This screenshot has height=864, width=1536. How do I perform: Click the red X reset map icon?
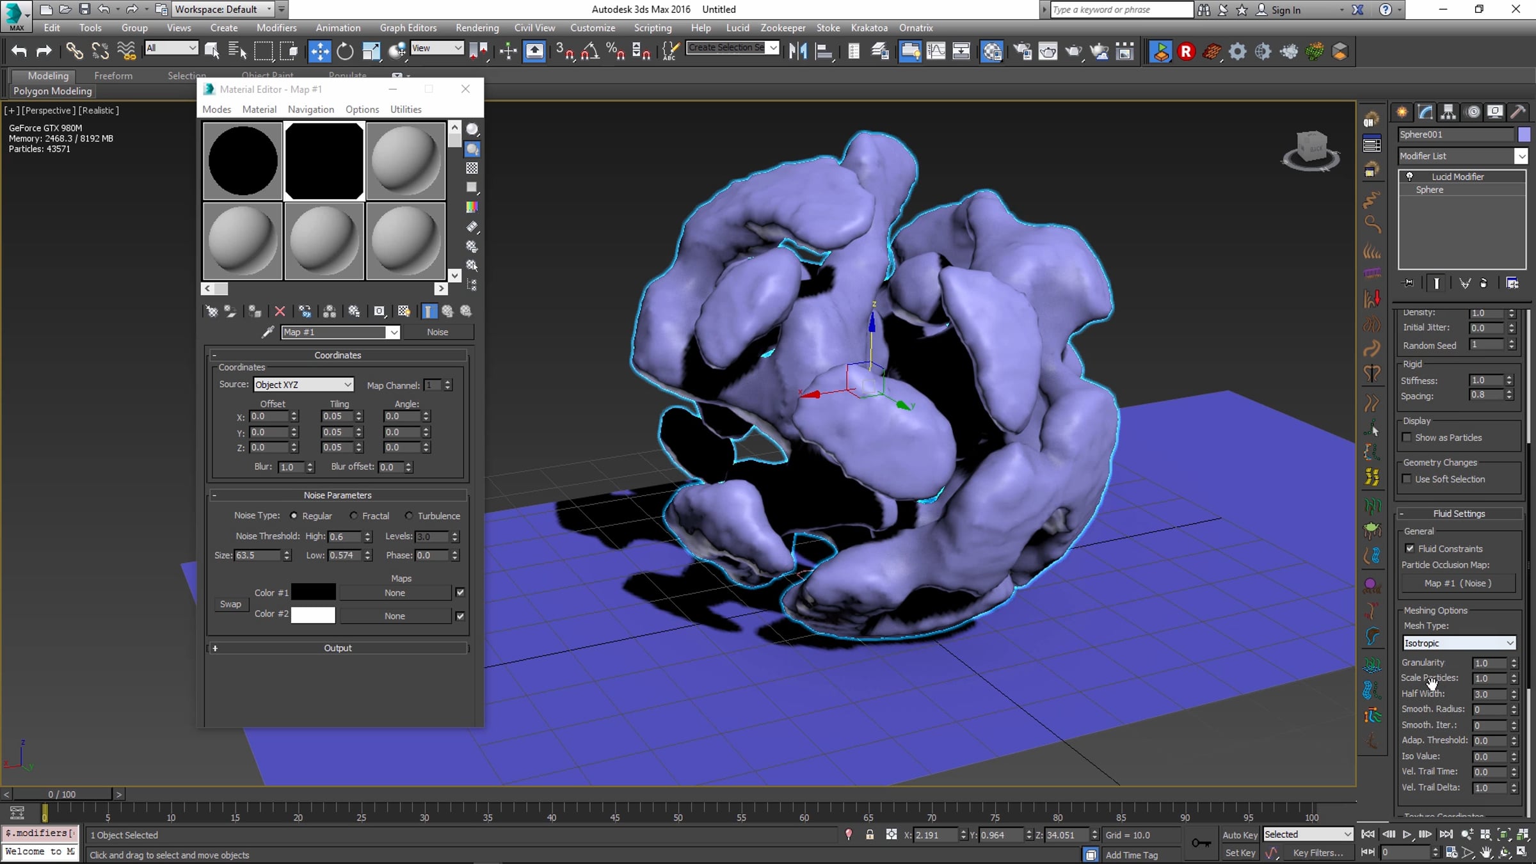[280, 311]
